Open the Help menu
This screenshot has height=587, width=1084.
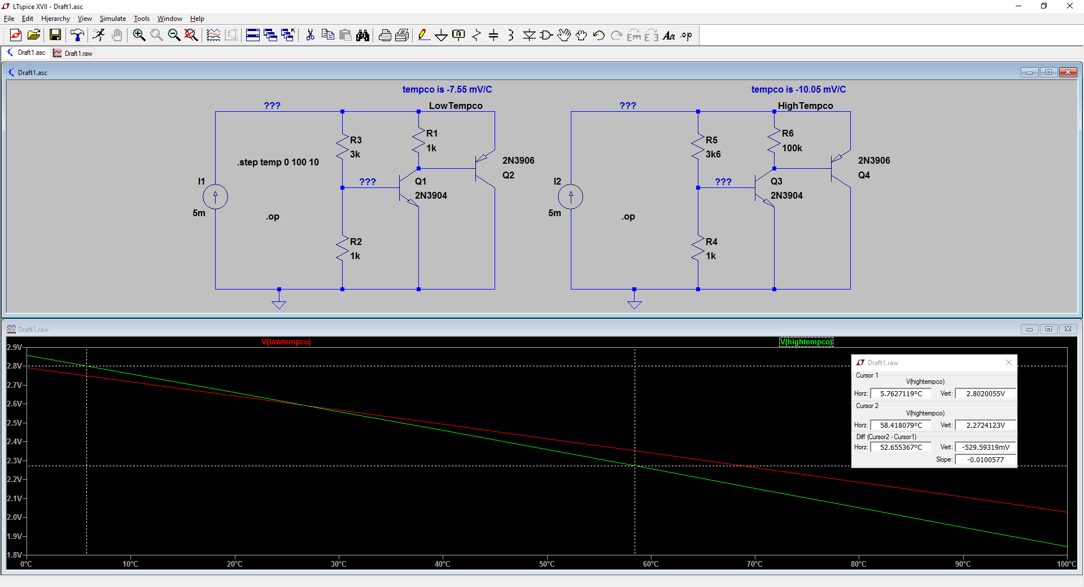(x=197, y=19)
